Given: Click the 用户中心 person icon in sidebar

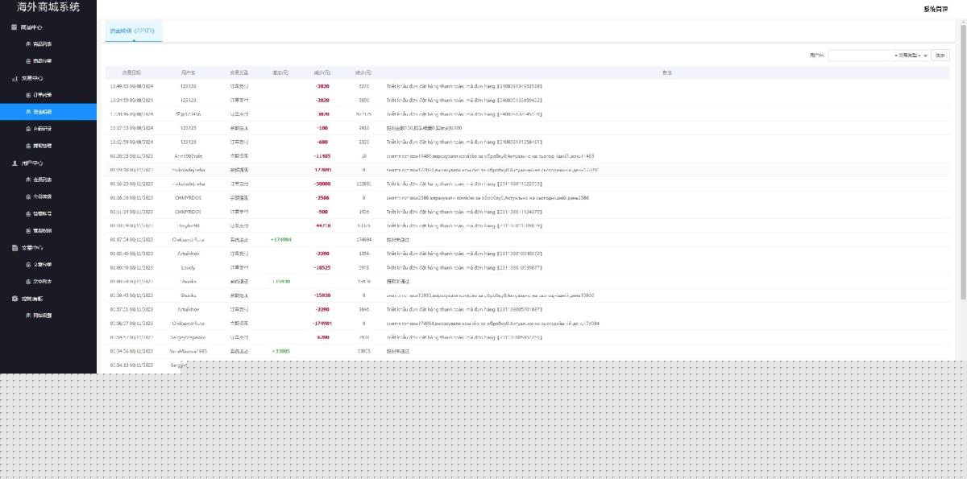Looking at the screenshot, I should point(15,163).
